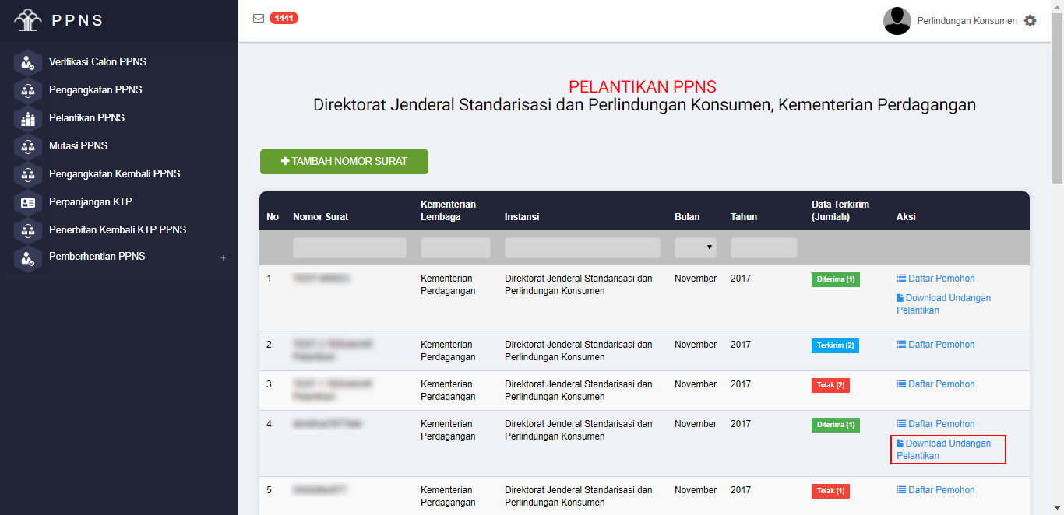Open the Bulan filter dropdown

coord(695,247)
